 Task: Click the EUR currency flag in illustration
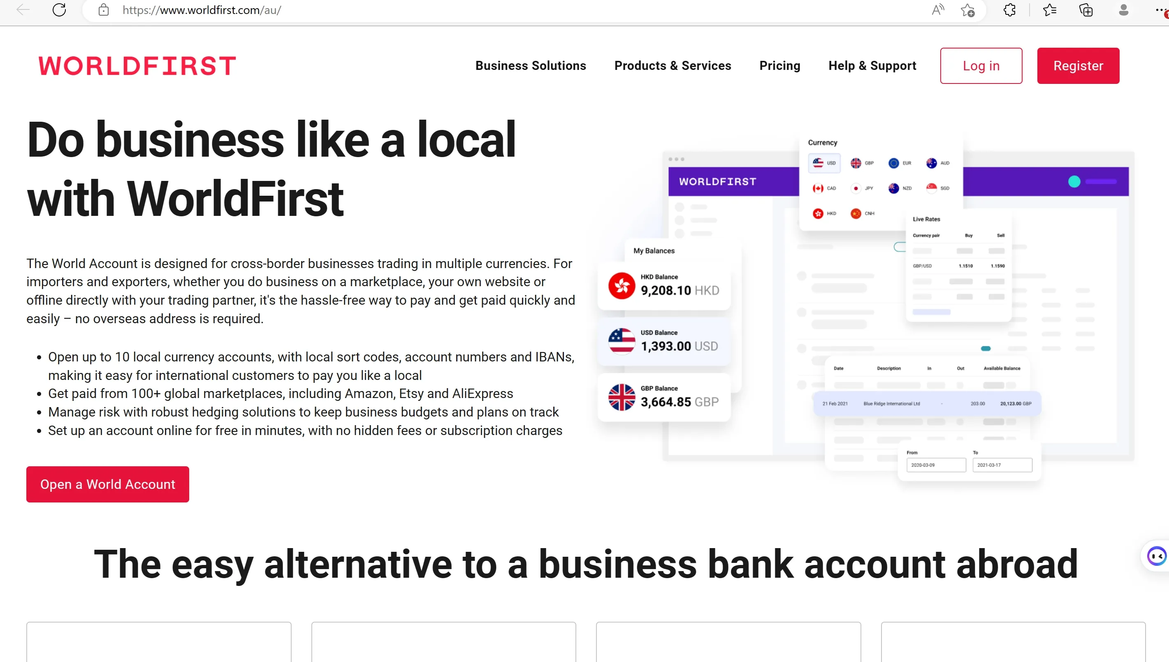point(893,163)
